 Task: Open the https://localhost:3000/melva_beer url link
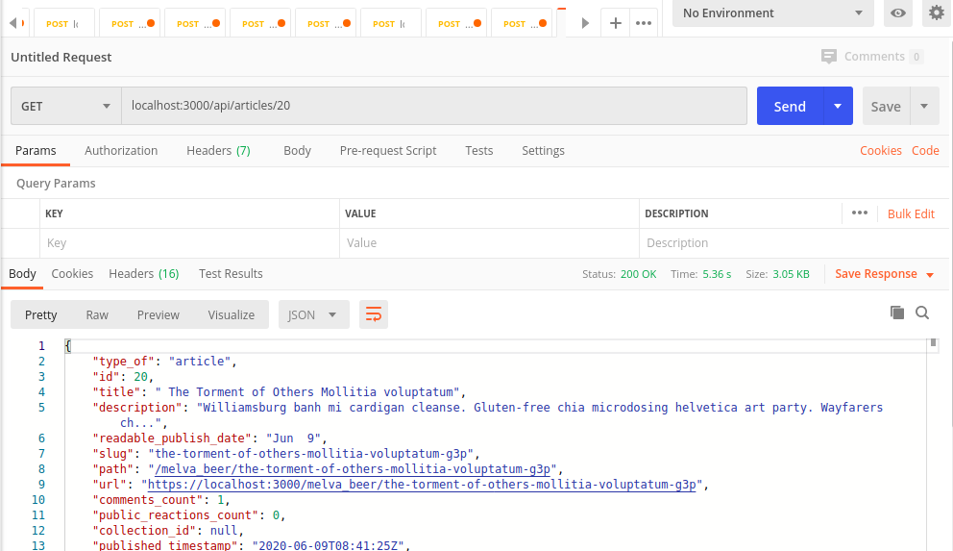pos(422,484)
